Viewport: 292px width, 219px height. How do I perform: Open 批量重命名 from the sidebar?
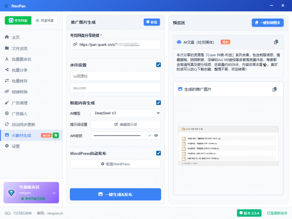[21, 59]
